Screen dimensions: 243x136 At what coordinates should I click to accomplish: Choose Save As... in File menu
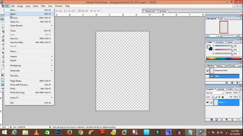30,39
